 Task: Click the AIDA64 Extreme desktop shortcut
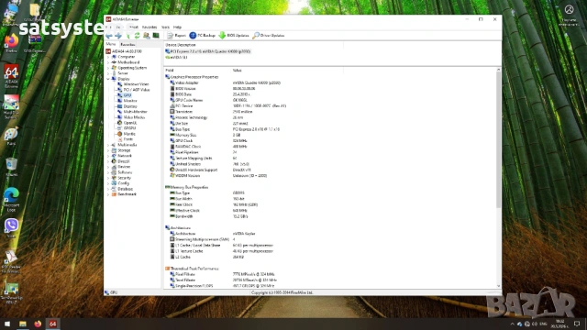(11, 76)
